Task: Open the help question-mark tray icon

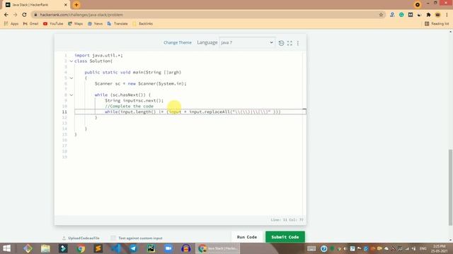Action: pos(324,248)
